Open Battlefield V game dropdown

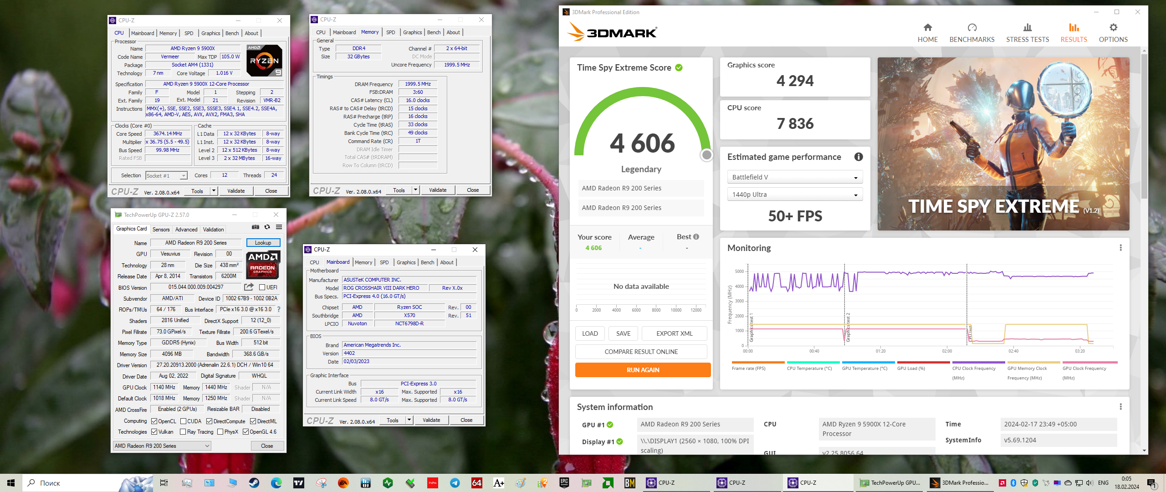pyautogui.click(x=795, y=177)
